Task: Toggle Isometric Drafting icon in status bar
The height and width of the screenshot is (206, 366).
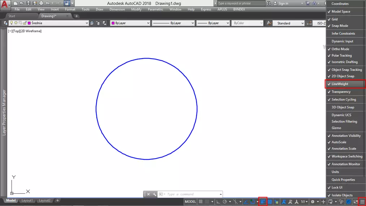Action: pyautogui.click(x=235, y=202)
